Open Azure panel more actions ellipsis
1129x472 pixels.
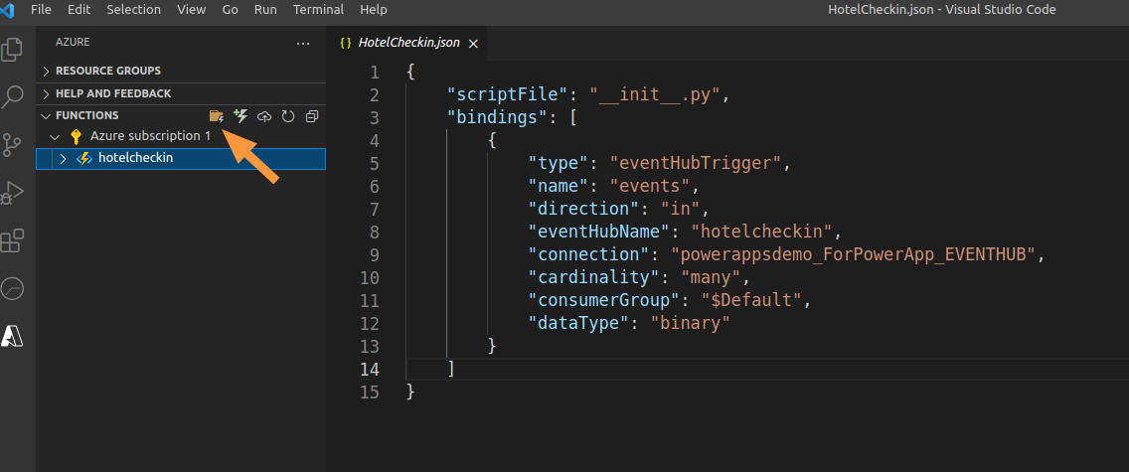click(x=303, y=43)
